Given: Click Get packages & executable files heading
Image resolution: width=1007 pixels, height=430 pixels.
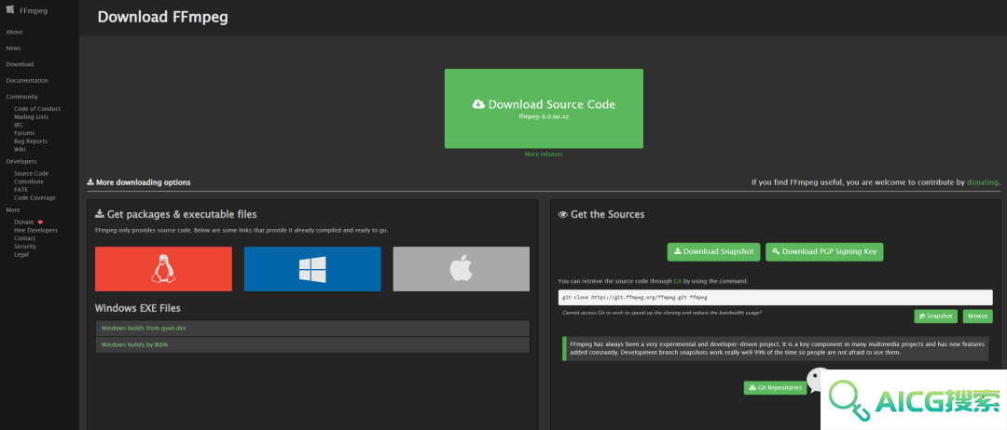Looking at the screenshot, I should pyautogui.click(x=176, y=214).
